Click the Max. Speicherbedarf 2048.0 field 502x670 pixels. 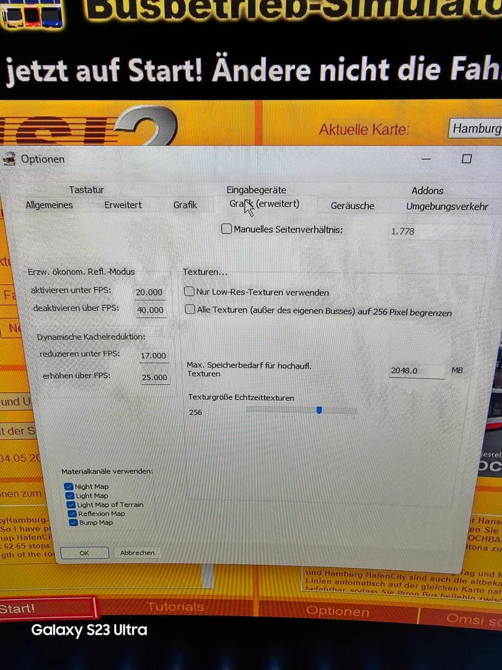click(415, 371)
